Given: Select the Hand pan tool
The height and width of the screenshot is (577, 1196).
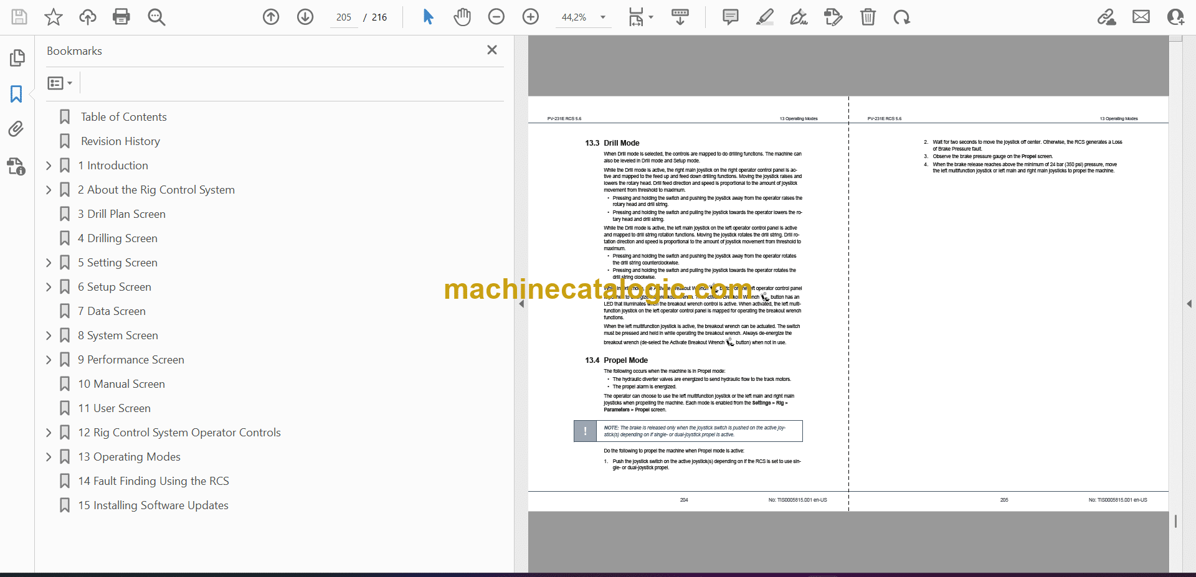Looking at the screenshot, I should (x=462, y=17).
